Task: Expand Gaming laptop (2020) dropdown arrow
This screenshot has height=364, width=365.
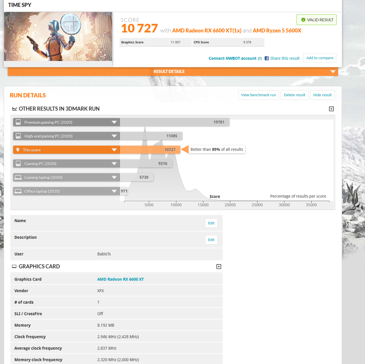Action: [x=114, y=177]
